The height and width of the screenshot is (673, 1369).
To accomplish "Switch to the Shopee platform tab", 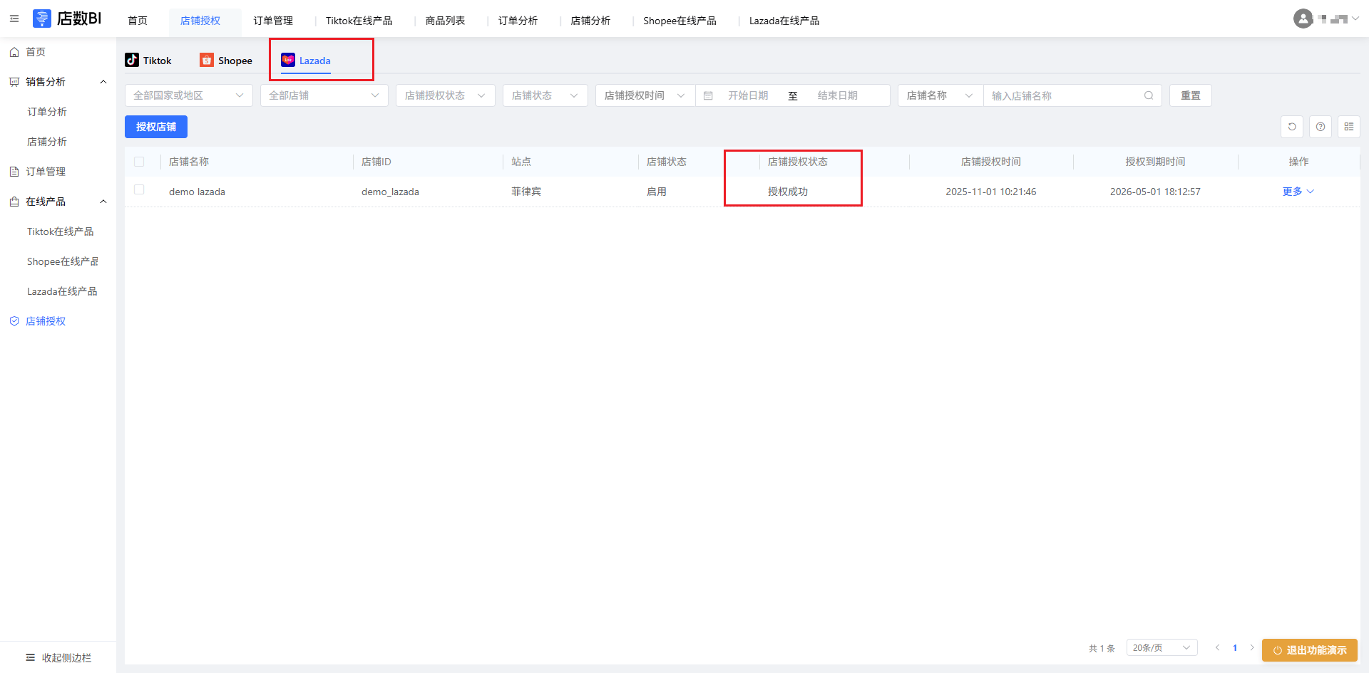I will tap(226, 61).
